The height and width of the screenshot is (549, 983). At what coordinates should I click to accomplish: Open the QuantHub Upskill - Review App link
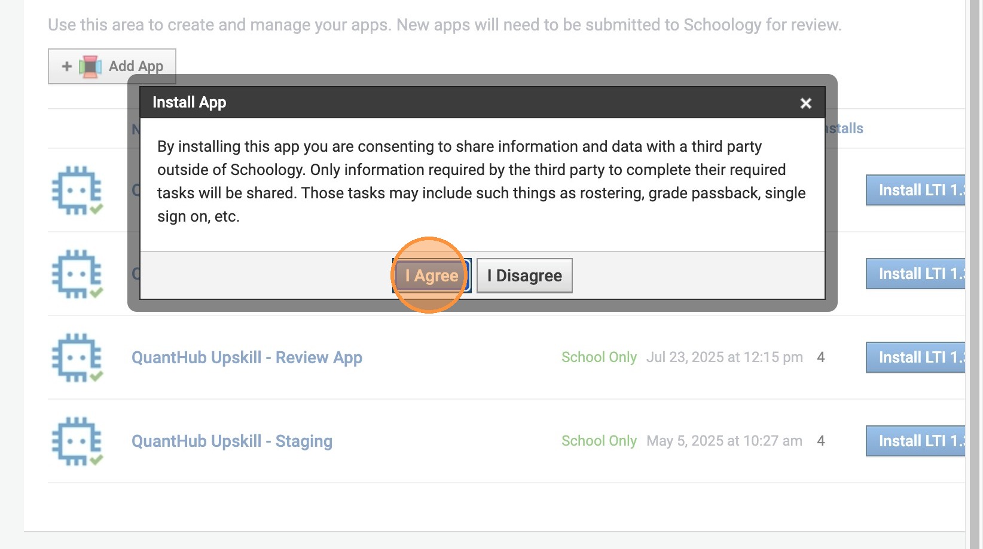coord(246,357)
